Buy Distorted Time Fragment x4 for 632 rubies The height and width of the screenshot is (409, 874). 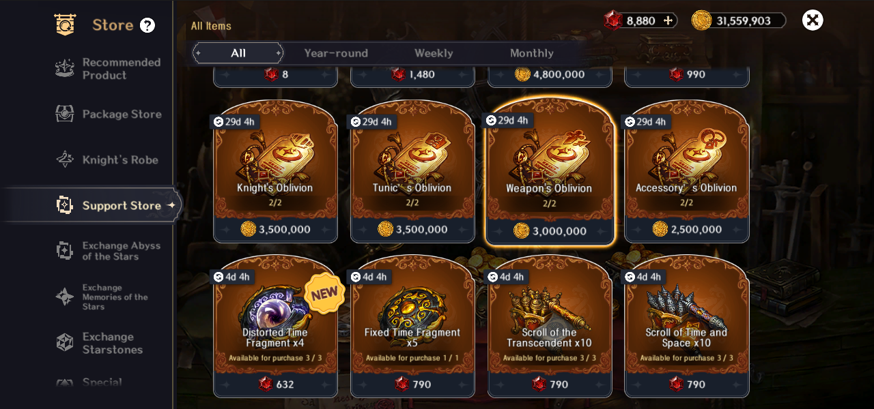pyautogui.click(x=276, y=384)
